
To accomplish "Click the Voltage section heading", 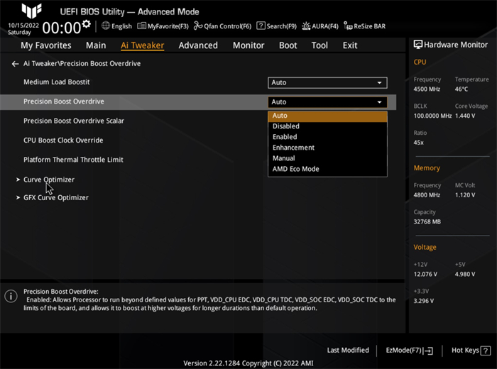I will click(x=425, y=247).
